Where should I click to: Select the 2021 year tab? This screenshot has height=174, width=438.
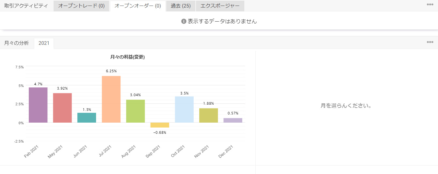[44, 43]
